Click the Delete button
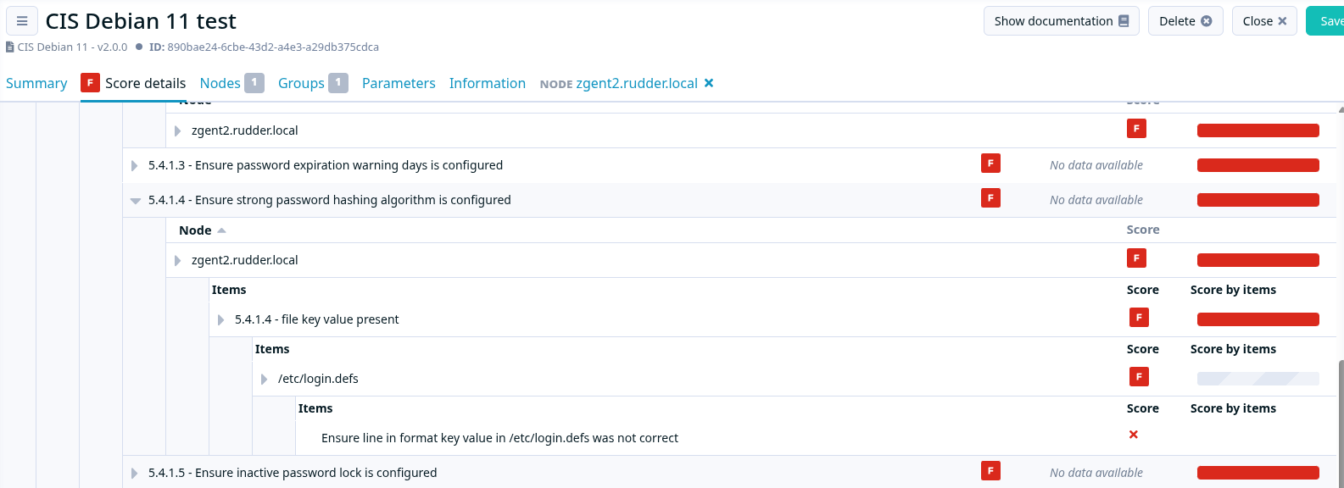 pyautogui.click(x=1185, y=21)
